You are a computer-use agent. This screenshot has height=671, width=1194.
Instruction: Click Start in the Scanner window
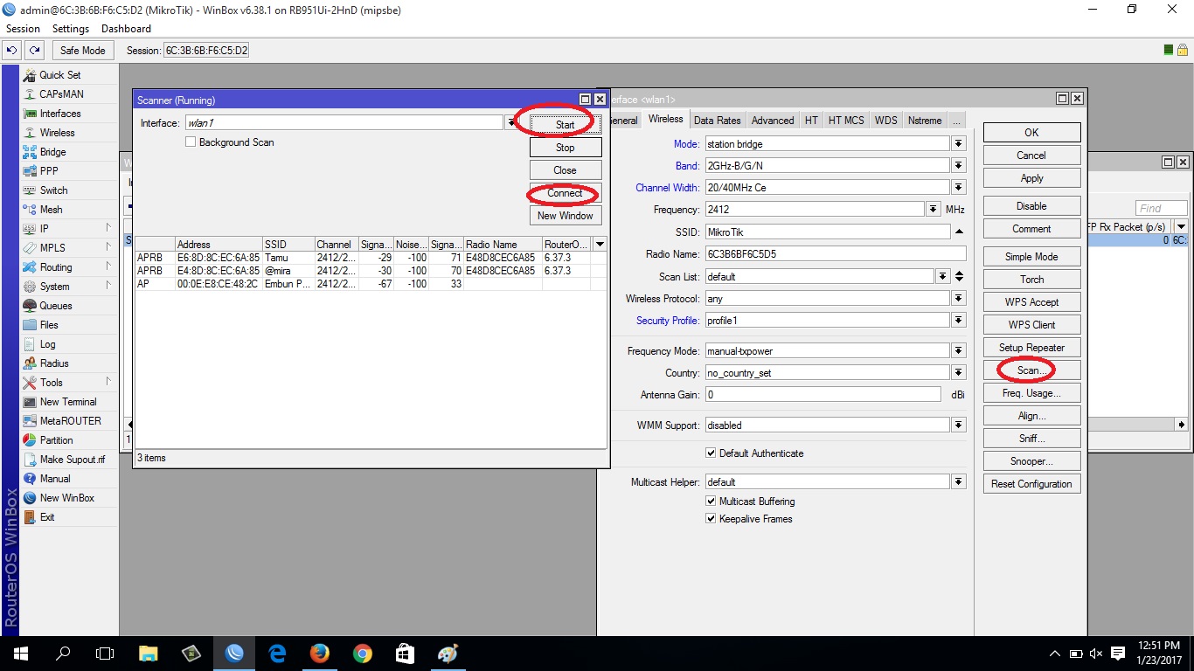(566, 125)
